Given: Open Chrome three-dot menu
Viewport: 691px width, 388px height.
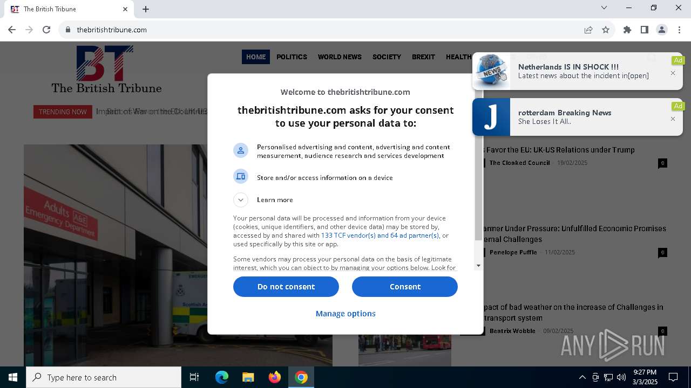Looking at the screenshot, I should pyautogui.click(x=679, y=30).
